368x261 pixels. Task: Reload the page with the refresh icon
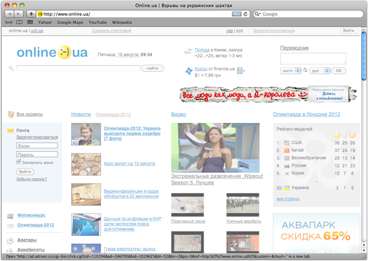(x=246, y=13)
